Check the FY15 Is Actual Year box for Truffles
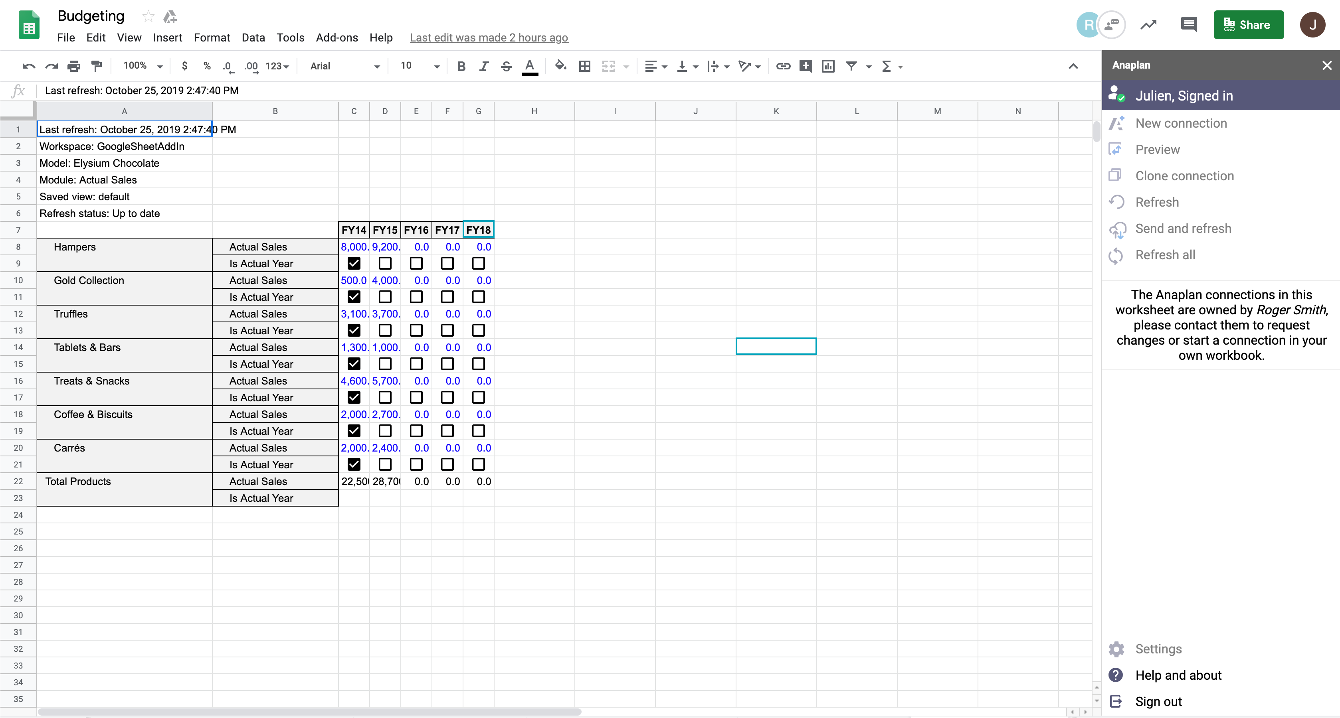The image size is (1340, 718). click(x=385, y=330)
